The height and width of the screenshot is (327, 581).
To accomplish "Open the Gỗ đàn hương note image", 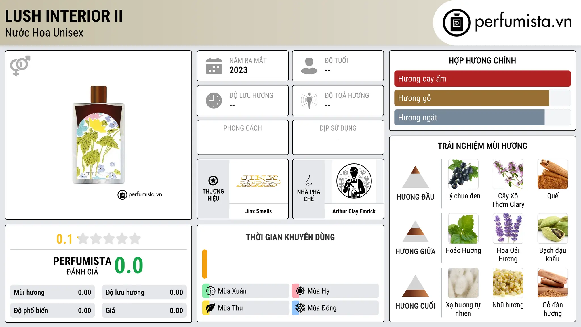I will [553, 283].
